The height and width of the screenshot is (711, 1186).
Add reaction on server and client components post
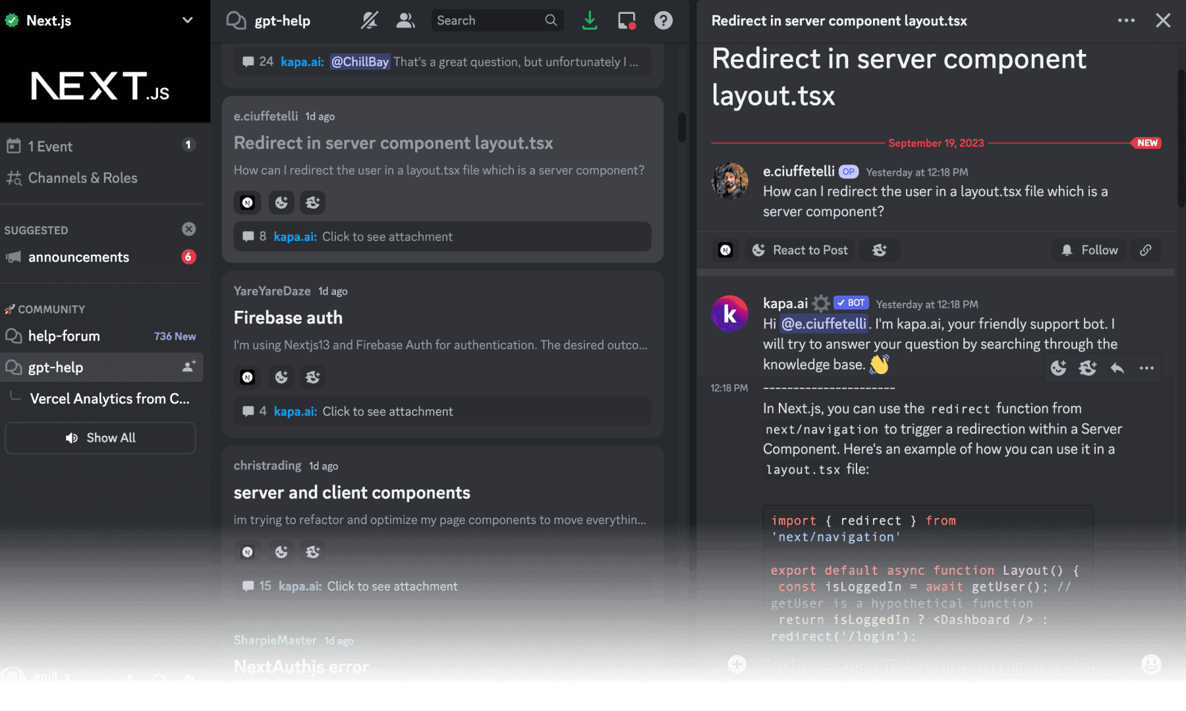click(x=281, y=552)
